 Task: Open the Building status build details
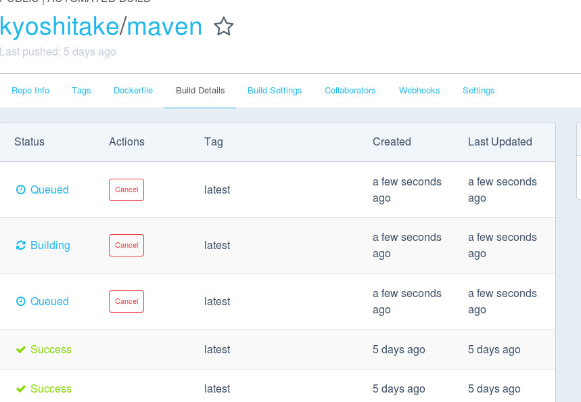tap(50, 245)
